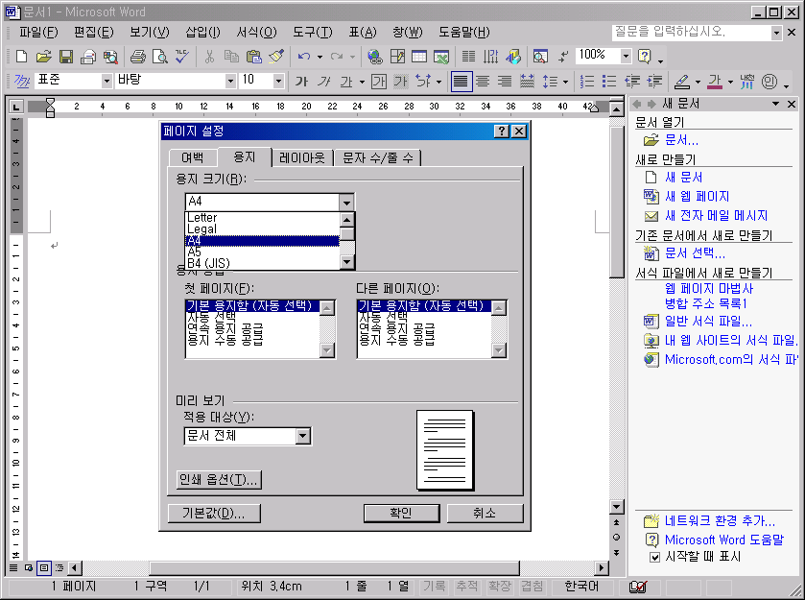Image resolution: width=805 pixels, height=600 pixels.
Task: Run spelling and grammar check icon
Action: point(182,56)
